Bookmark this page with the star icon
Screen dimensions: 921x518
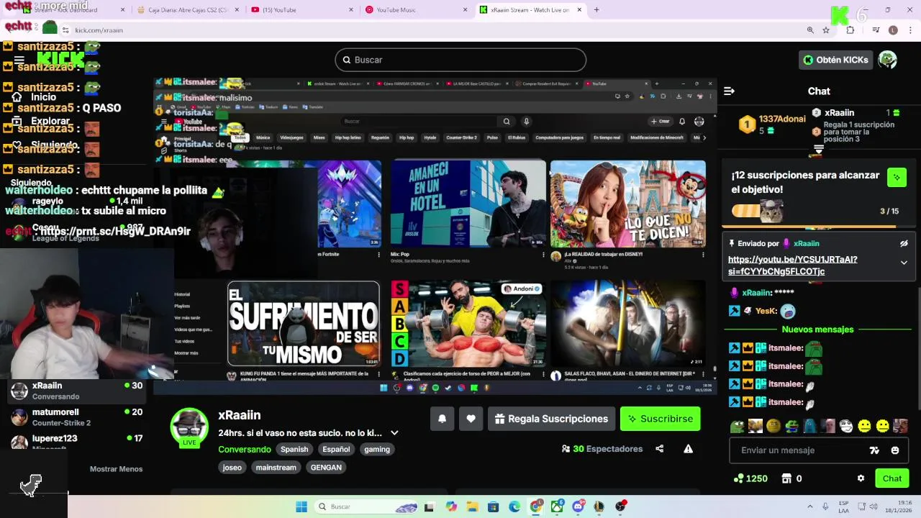(826, 30)
